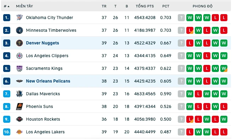
Task: Click the Dallas Mavericks logo icon
Action: point(19,94)
